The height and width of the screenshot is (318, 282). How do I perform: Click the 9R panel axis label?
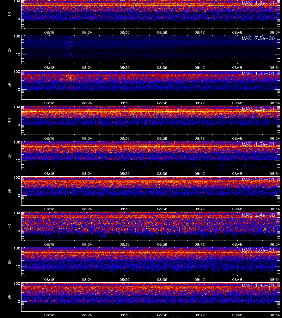click(x=9, y=297)
